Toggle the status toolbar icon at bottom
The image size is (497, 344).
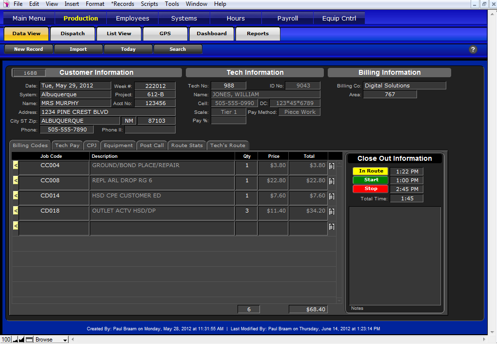pyautogui.click(x=29, y=340)
